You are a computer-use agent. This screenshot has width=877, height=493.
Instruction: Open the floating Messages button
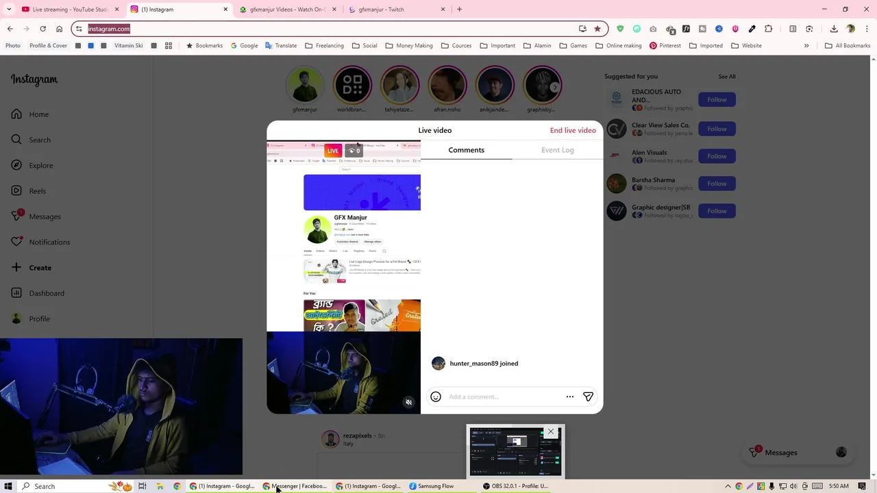click(x=798, y=453)
